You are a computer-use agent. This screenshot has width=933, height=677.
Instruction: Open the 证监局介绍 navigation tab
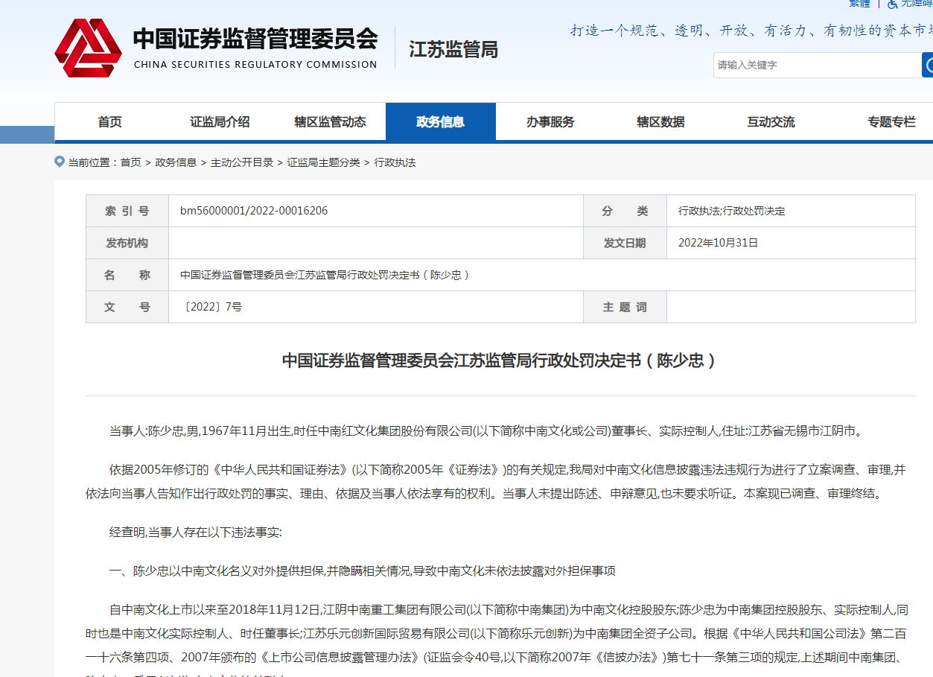tap(220, 122)
